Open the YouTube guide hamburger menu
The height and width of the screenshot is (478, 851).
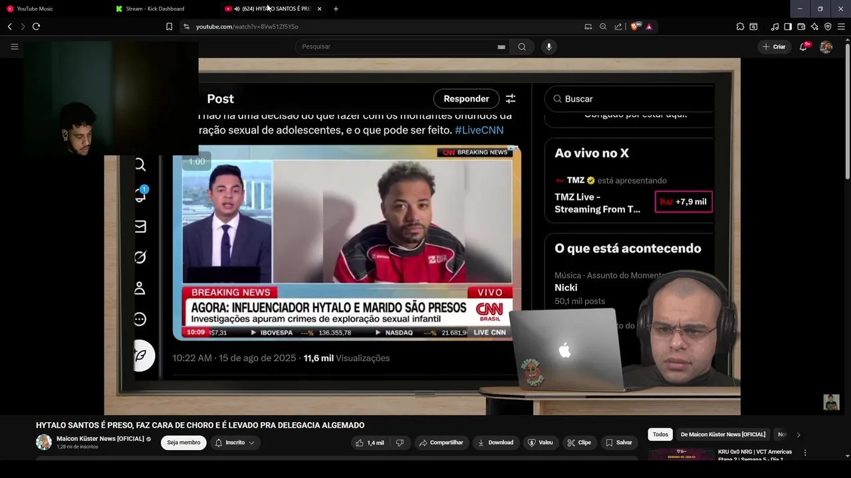14,46
